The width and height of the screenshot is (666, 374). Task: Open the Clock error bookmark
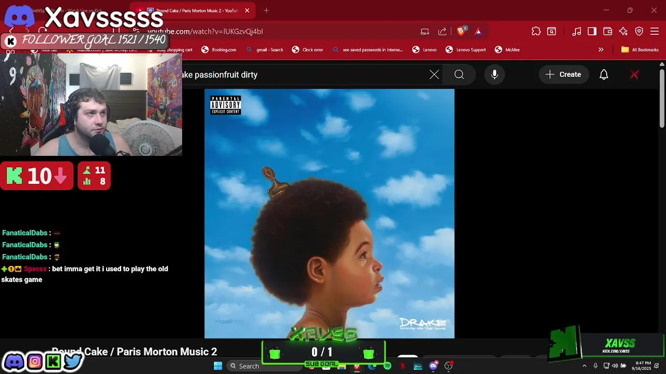click(x=308, y=50)
